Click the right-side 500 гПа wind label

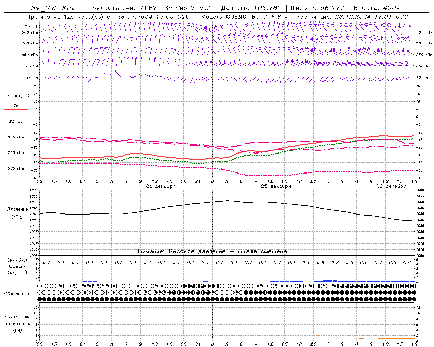(424, 32)
